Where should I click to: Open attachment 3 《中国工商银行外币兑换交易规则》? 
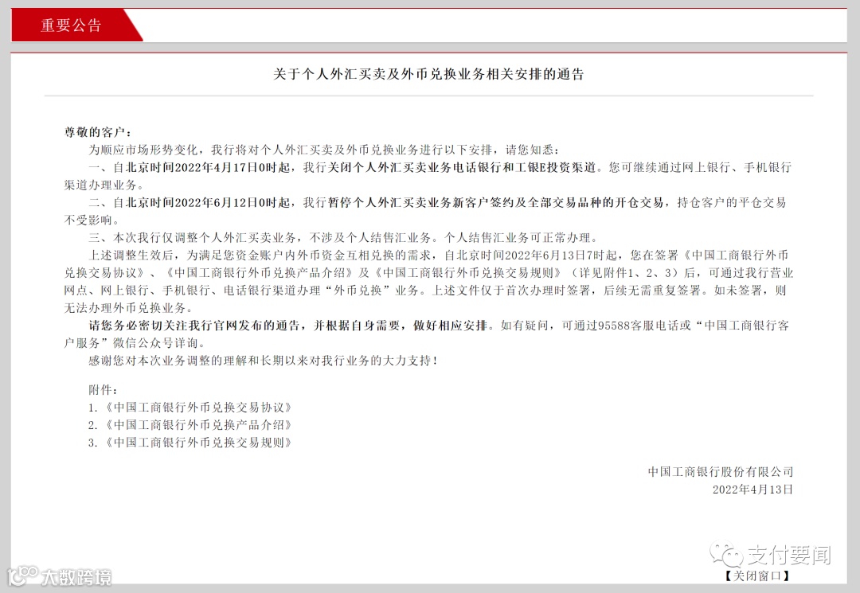tap(197, 443)
